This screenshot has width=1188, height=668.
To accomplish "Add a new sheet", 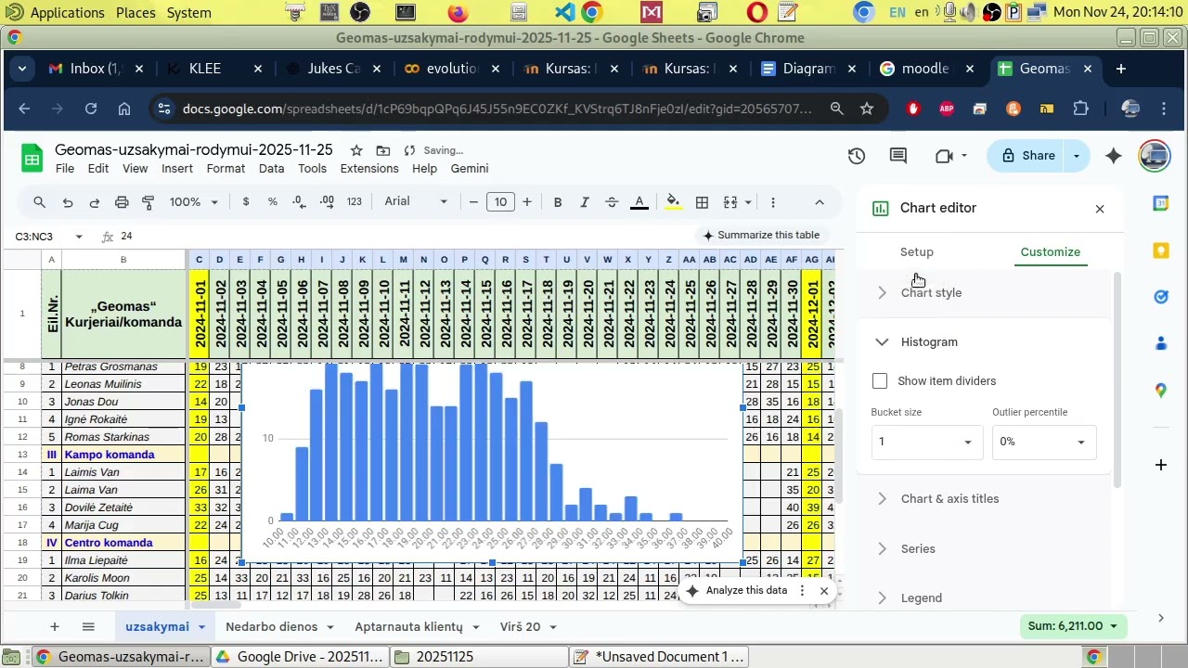I will pos(55,627).
